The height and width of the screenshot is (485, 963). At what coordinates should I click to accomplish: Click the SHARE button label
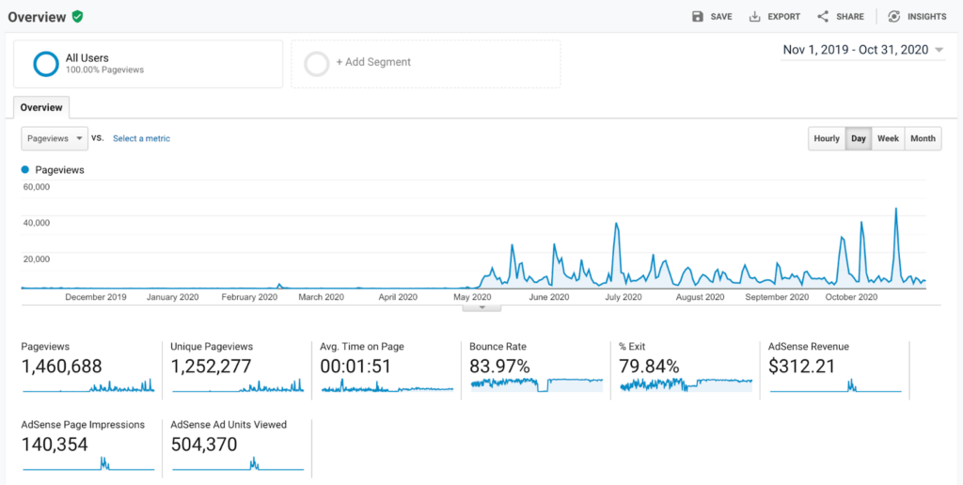coord(850,17)
